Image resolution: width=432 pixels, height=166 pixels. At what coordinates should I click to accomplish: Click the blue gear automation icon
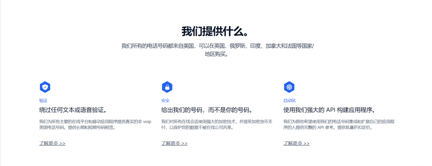click(289, 87)
